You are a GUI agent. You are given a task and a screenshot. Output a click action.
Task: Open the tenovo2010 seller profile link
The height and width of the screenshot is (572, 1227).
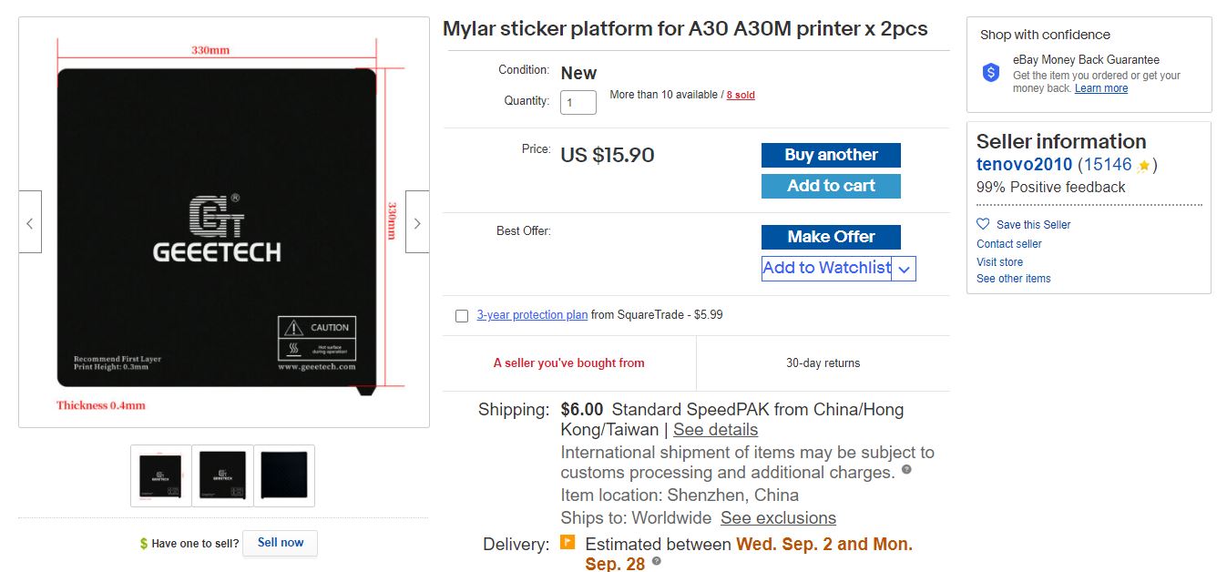[x=1024, y=165]
